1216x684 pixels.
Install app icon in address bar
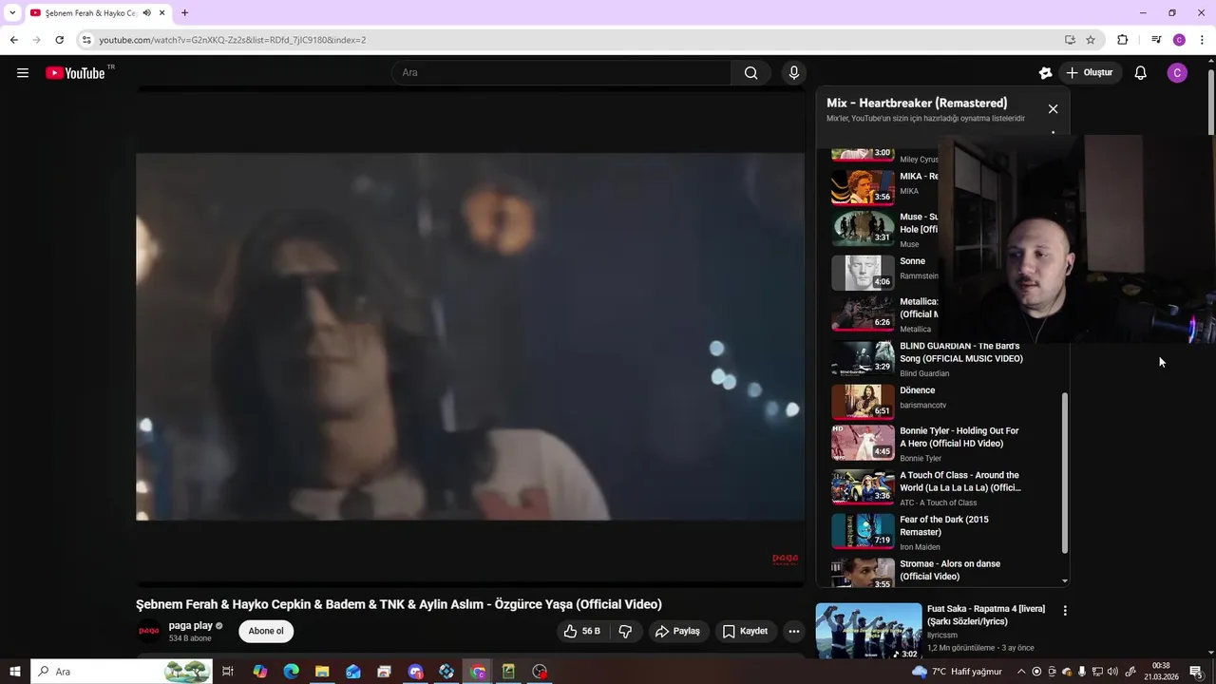[1070, 40]
